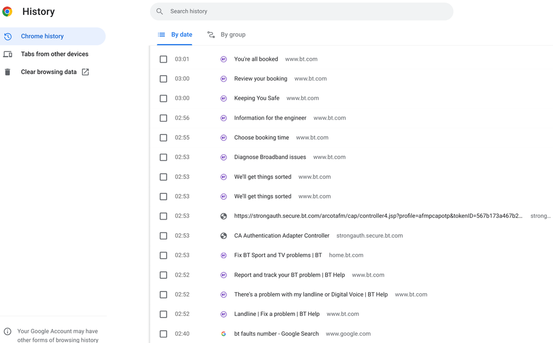Open Information for the engineer page
Screen dimensions: 553x343
[x=270, y=118]
